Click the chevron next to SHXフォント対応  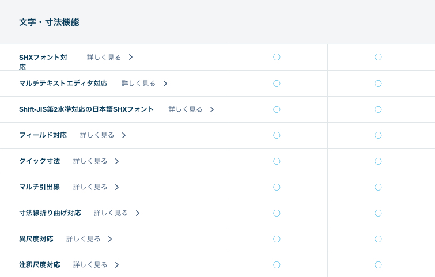pyautogui.click(x=131, y=57)
